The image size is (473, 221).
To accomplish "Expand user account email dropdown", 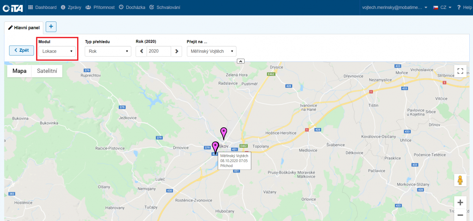I will pyautogui.click(x=395, y=7).
